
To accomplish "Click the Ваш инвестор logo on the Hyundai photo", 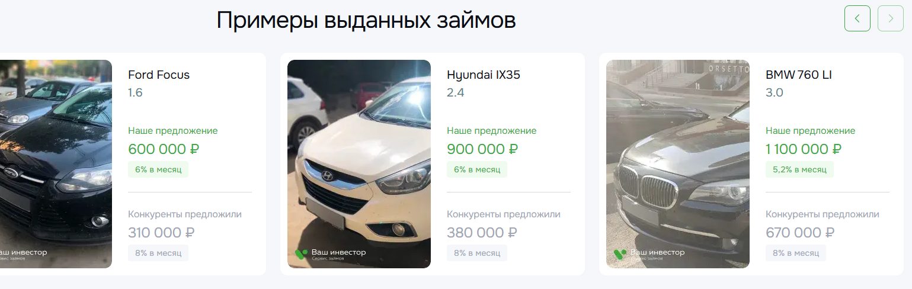I will pyautogui.click(x=331, y=254).
